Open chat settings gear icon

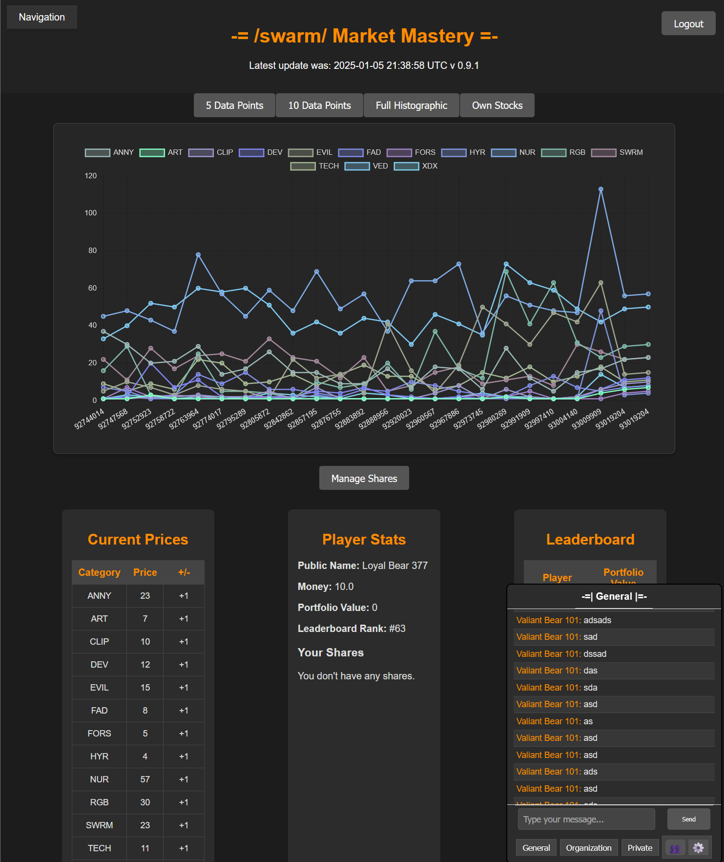click(699, 848)
